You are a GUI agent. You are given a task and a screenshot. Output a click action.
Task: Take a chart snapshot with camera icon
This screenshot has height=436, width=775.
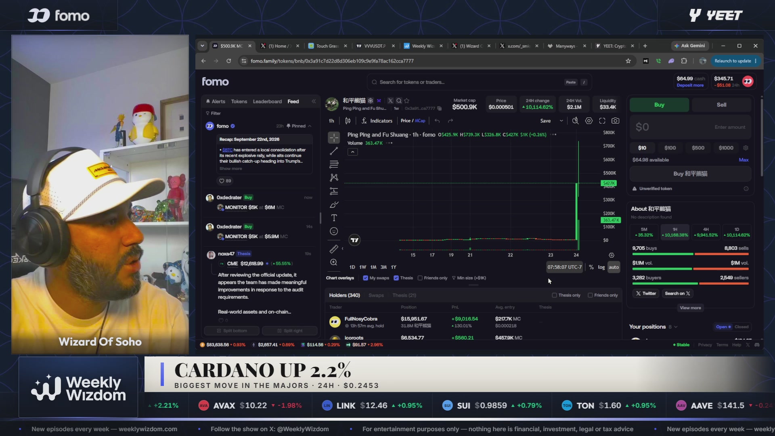[x=615, y=121]
